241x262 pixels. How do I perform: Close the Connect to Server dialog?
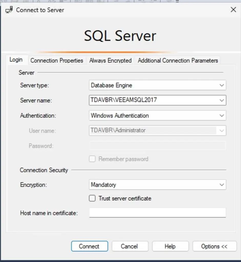coord(233,10)
